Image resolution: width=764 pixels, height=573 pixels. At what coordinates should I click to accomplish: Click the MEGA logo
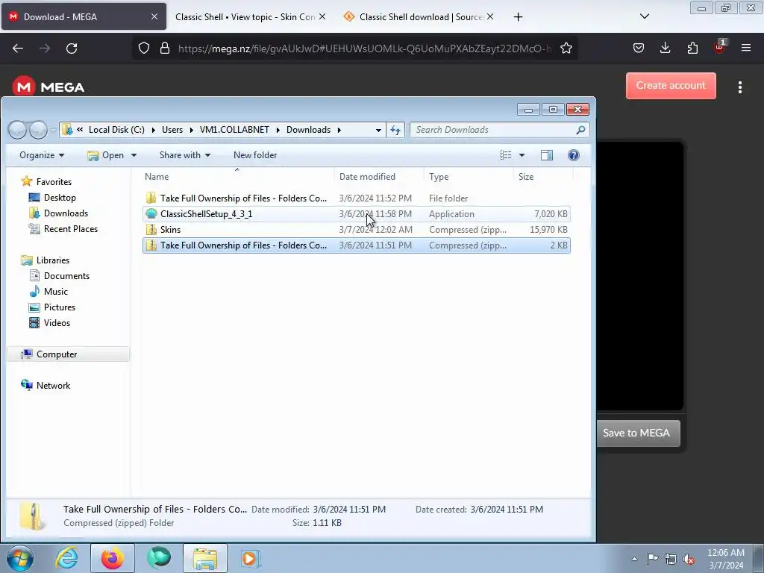pos(48,87)
